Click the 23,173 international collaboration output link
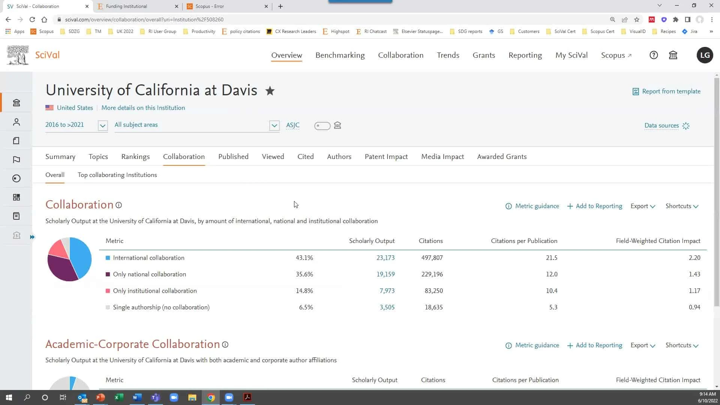Screen dimensions: 720x405 385,257
